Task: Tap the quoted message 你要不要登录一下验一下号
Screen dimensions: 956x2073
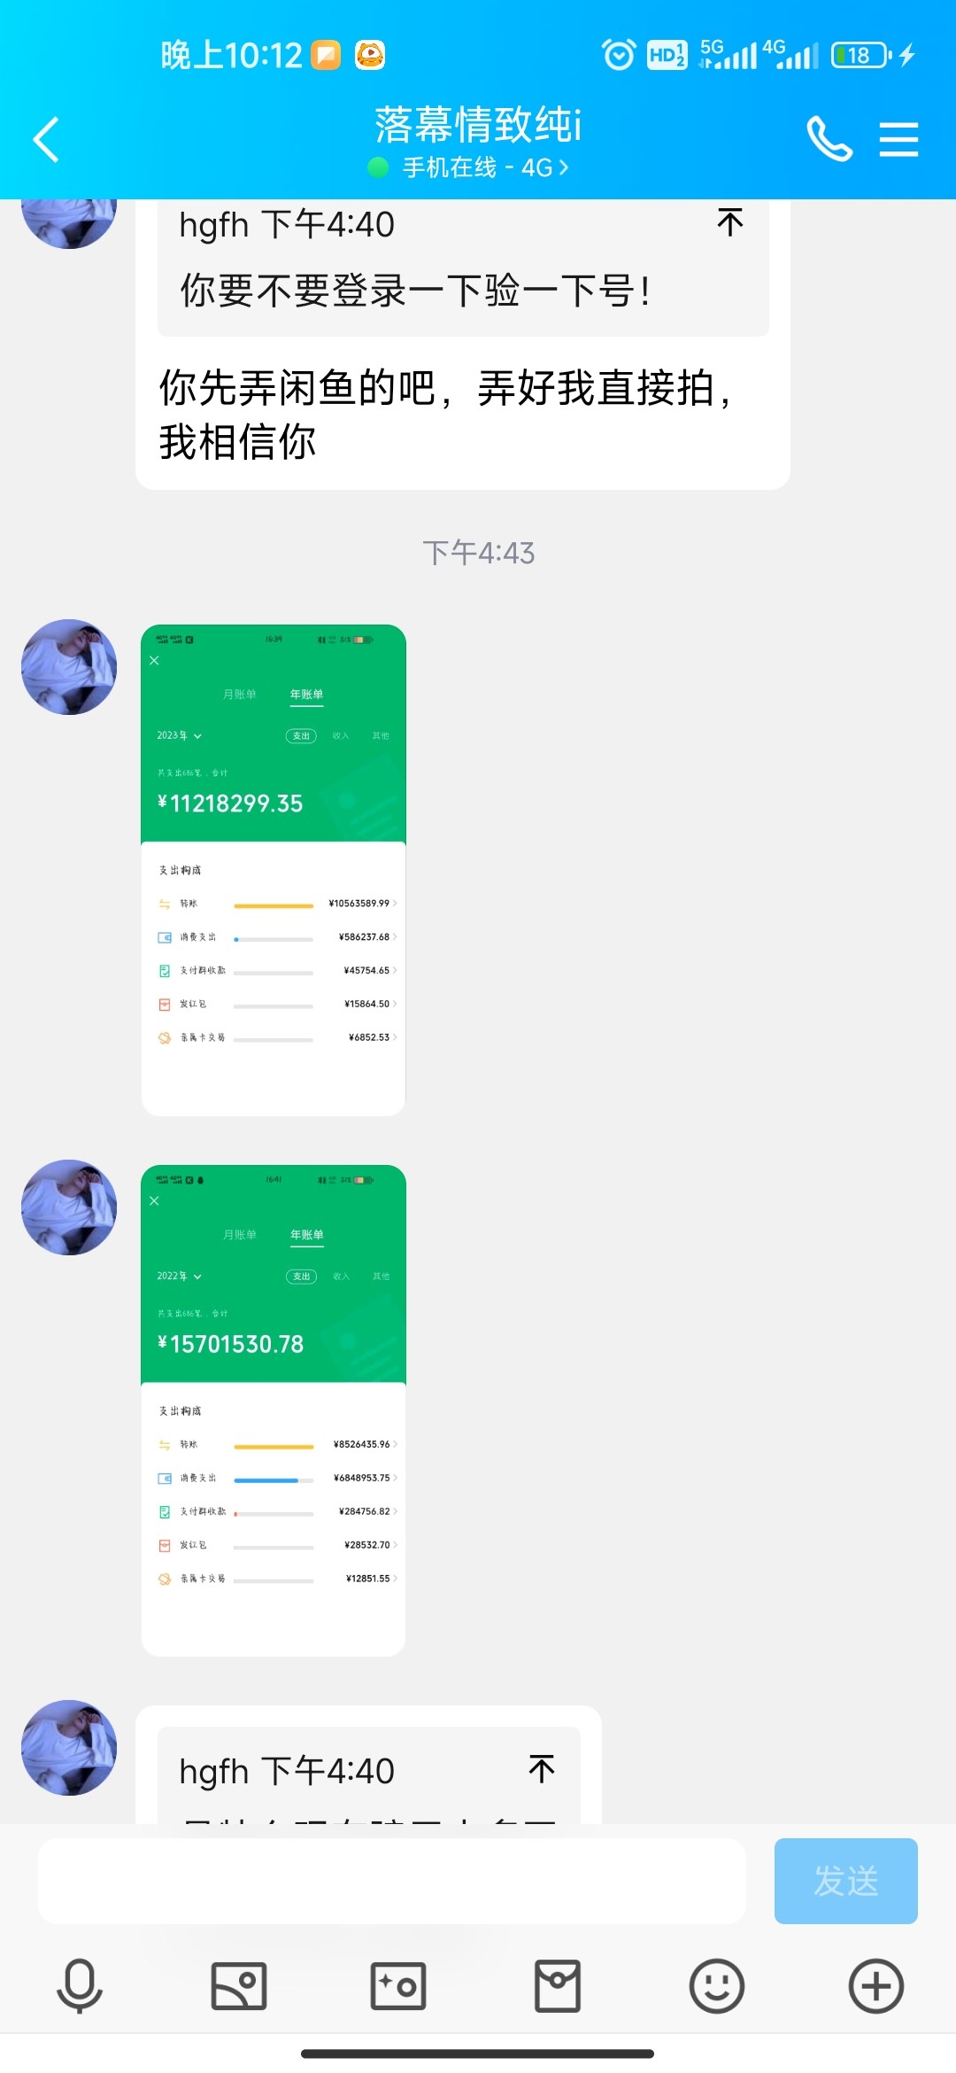Action: click(416, 291)
